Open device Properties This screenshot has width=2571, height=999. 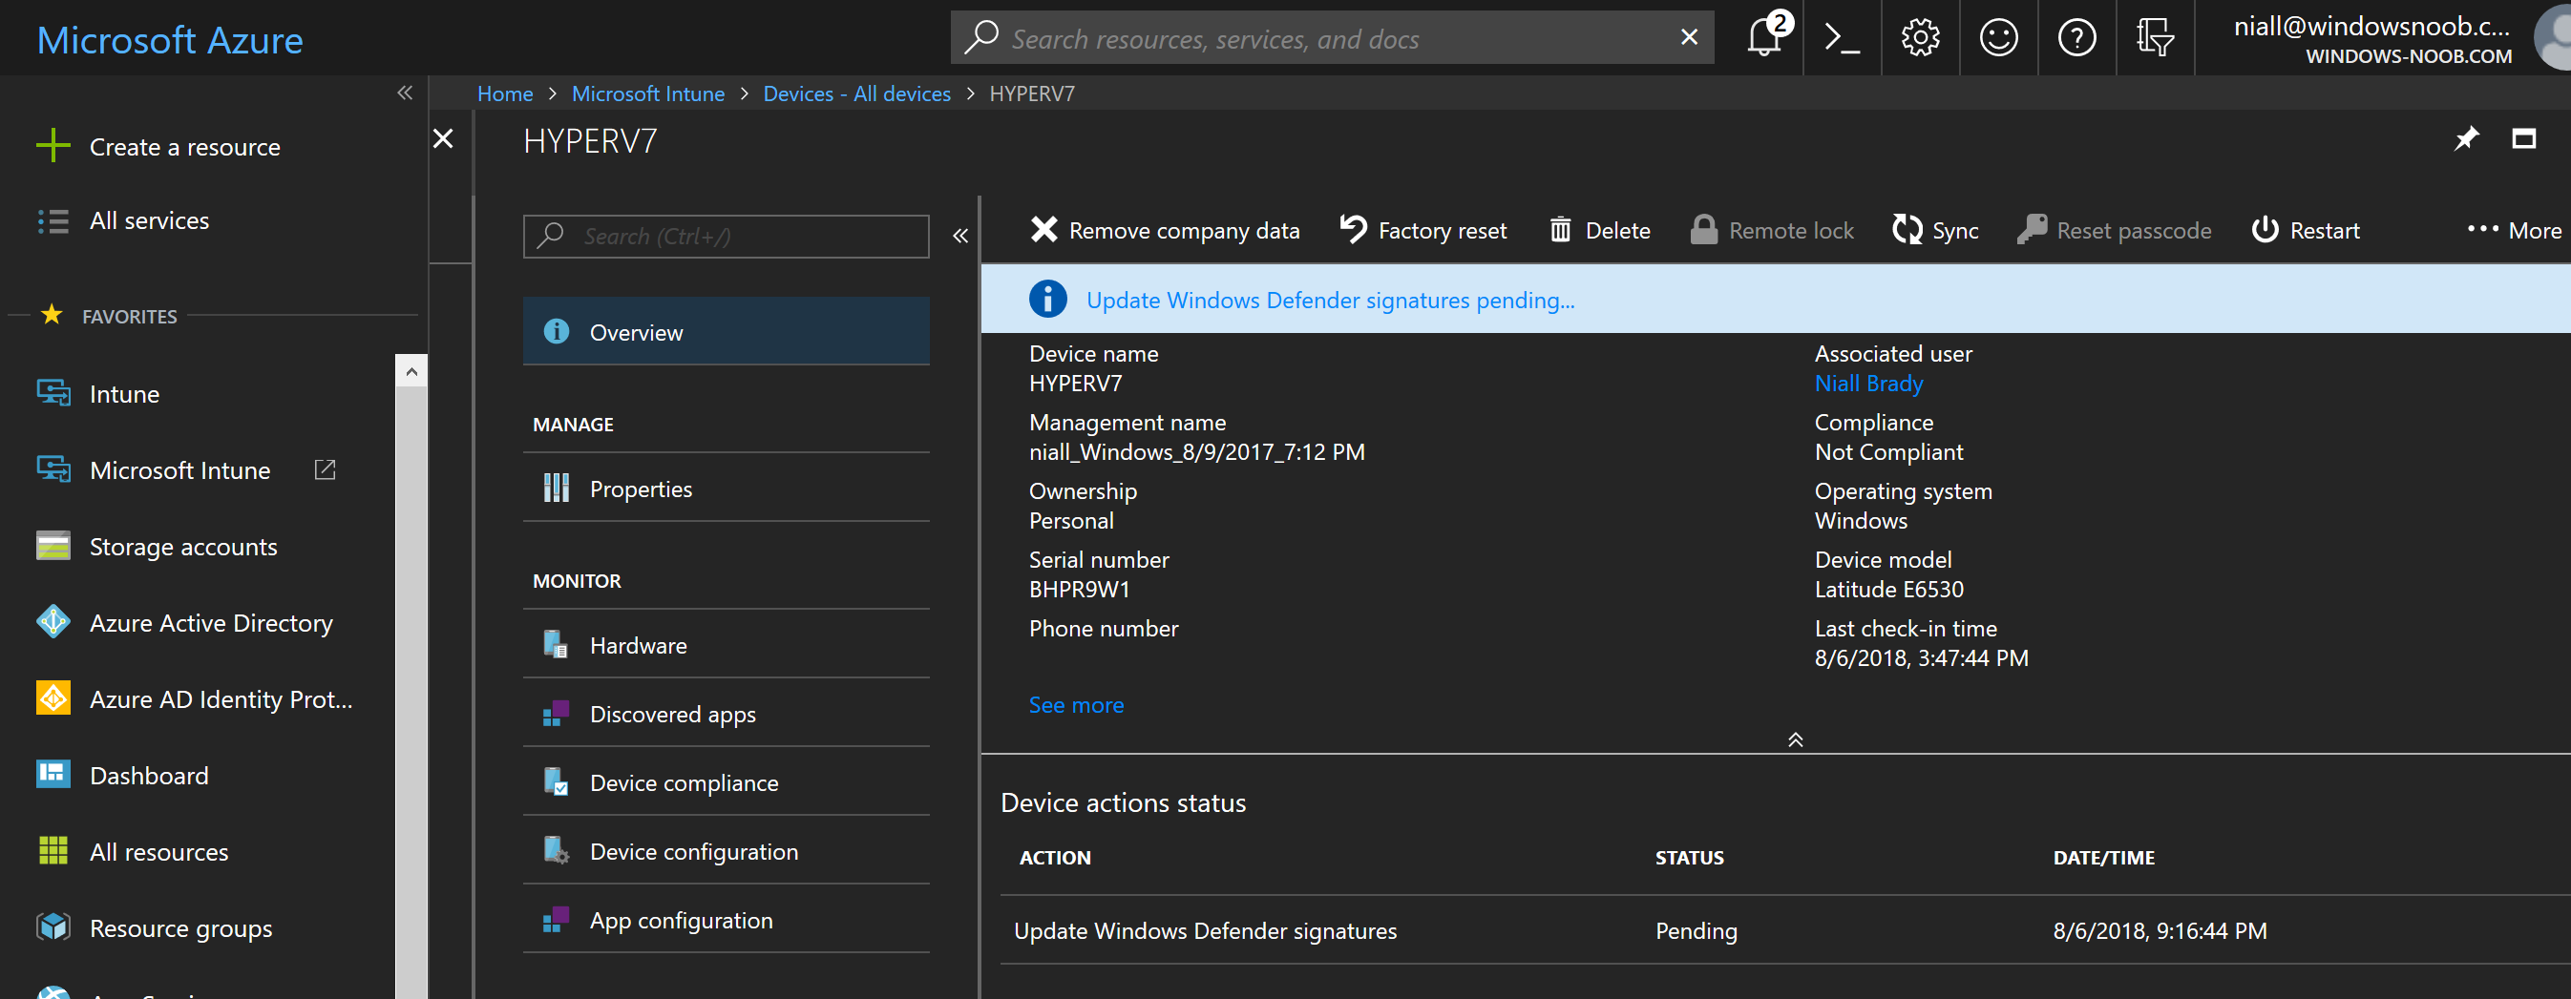click(726, 489)
